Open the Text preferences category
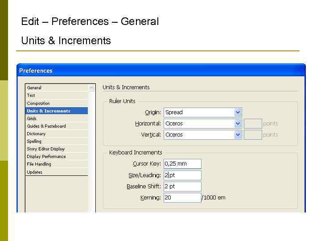 31,96
